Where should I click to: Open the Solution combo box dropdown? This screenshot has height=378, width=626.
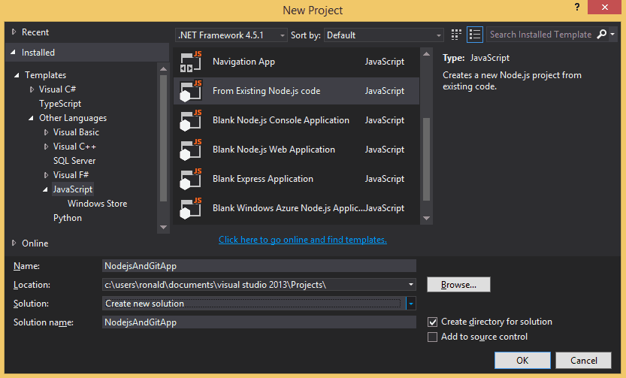click(x=410, y=304)
